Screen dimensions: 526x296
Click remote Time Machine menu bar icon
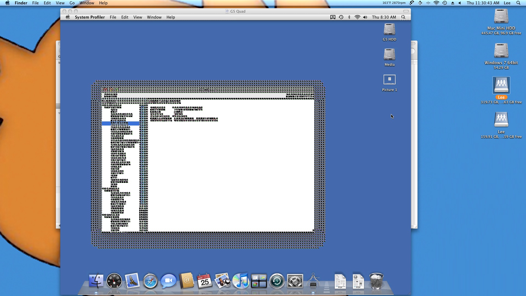click(x=341, y=17)
